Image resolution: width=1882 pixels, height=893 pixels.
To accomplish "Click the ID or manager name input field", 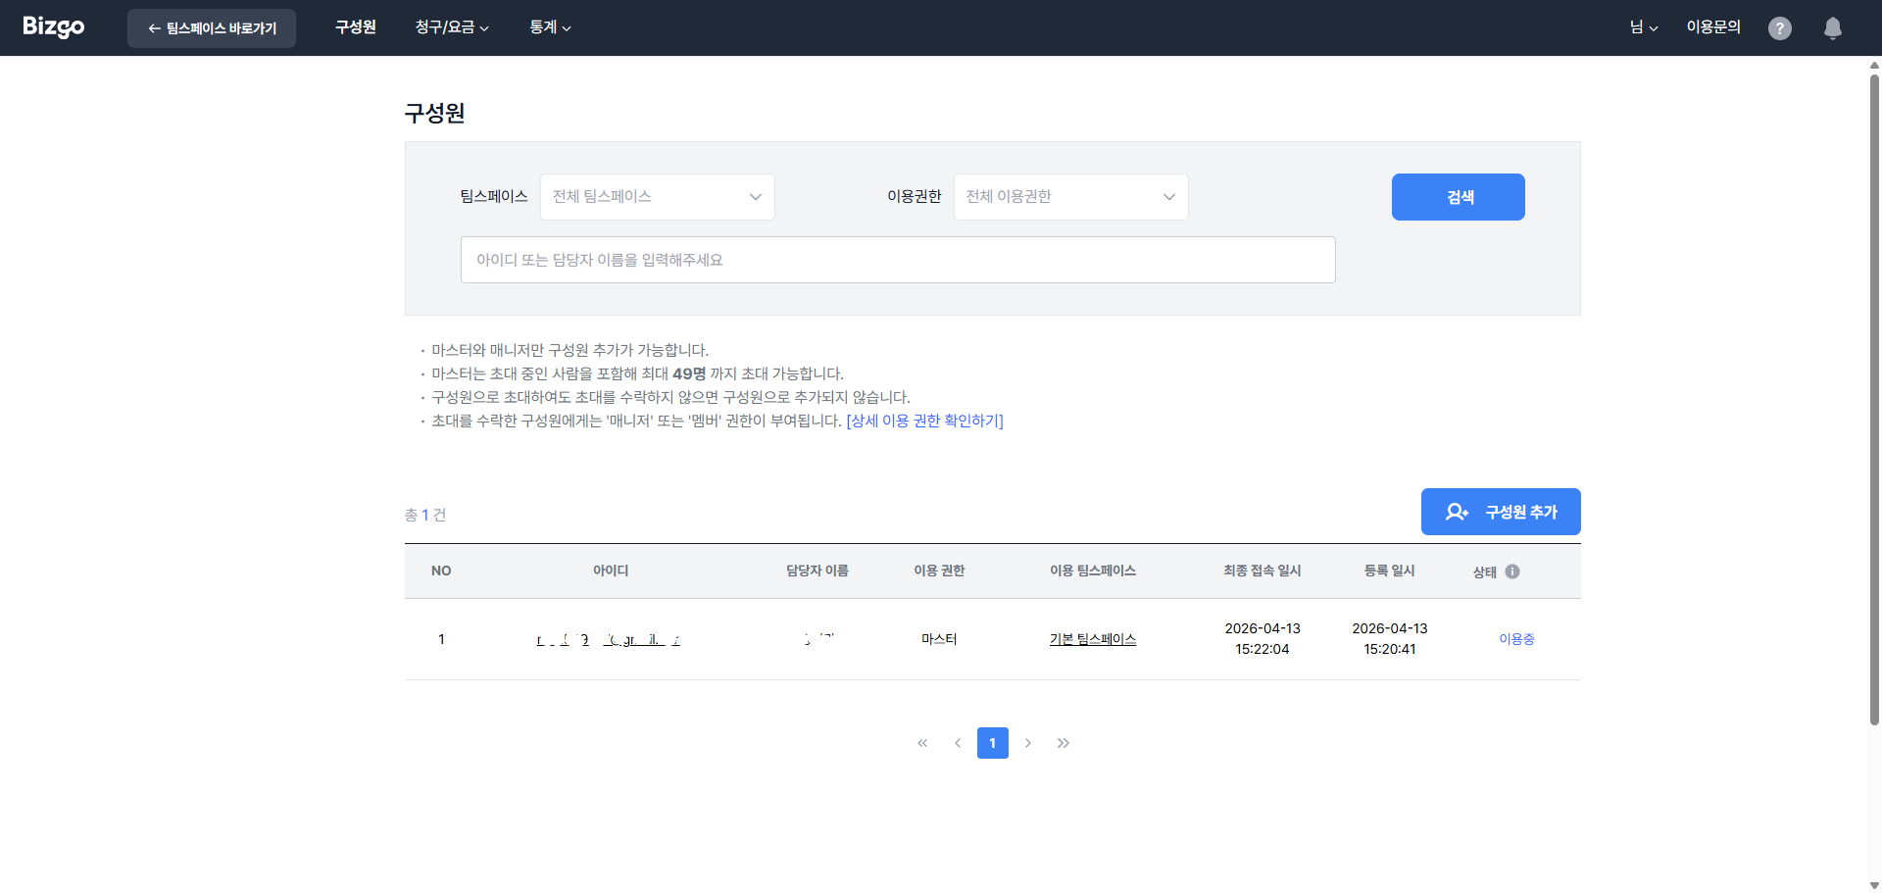I will 898,259.
